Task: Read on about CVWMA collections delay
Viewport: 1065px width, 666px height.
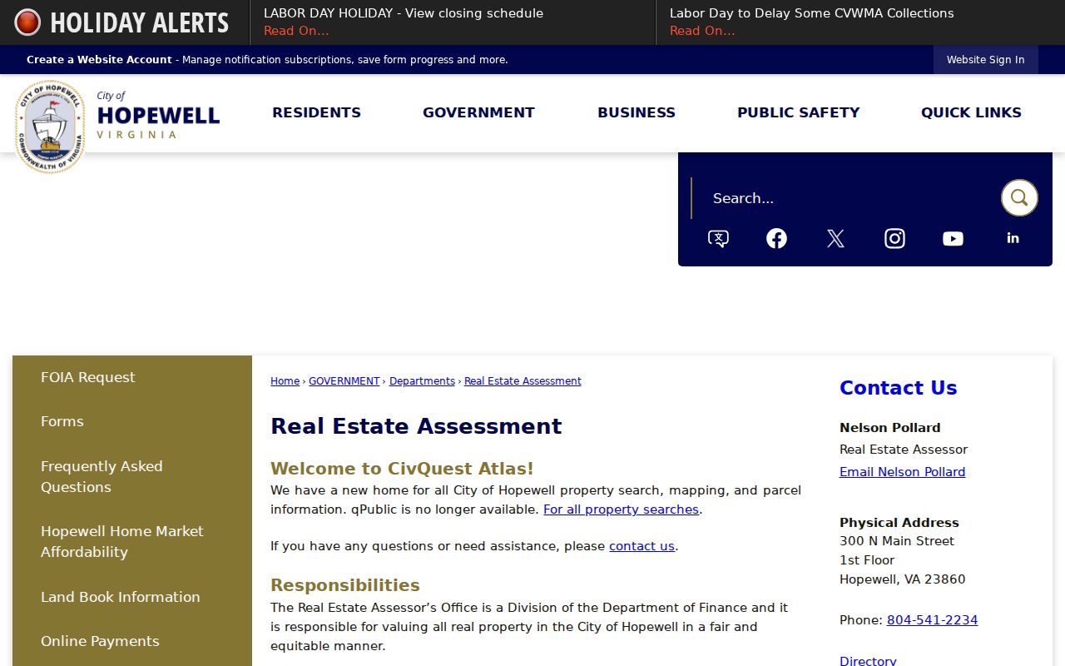Action: click(702, 31)
